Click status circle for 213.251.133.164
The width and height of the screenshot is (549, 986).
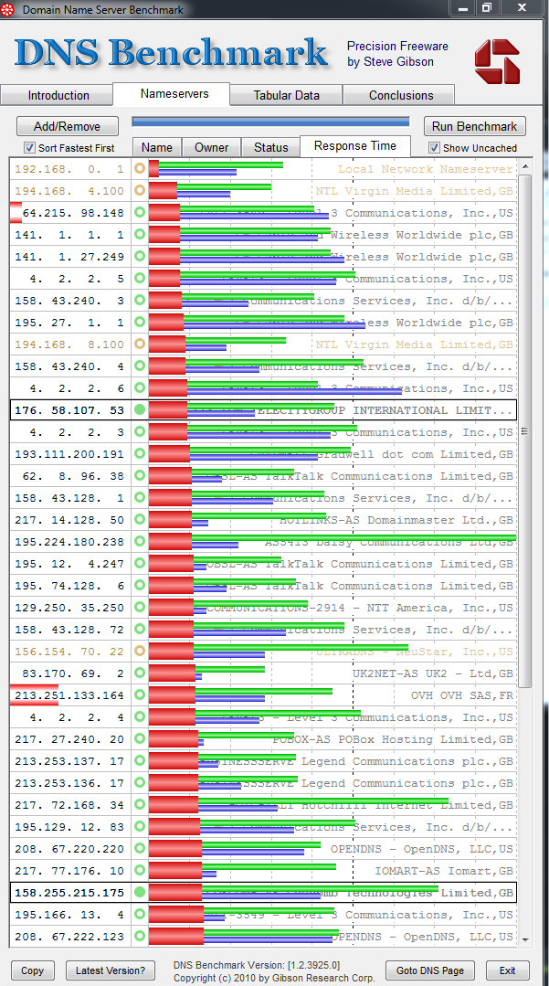coord(140,695)
